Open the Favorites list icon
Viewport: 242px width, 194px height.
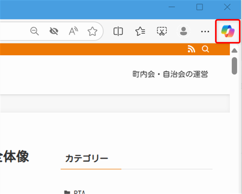click(140, 31)
